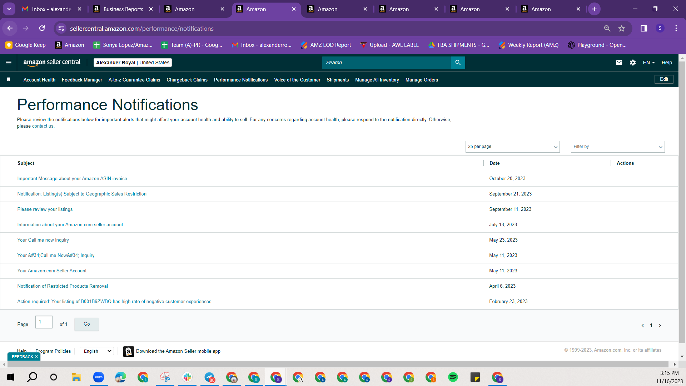Viewport: 686px width, 386px height.
Task: Open Windows taskbar search
Action: 32,377
